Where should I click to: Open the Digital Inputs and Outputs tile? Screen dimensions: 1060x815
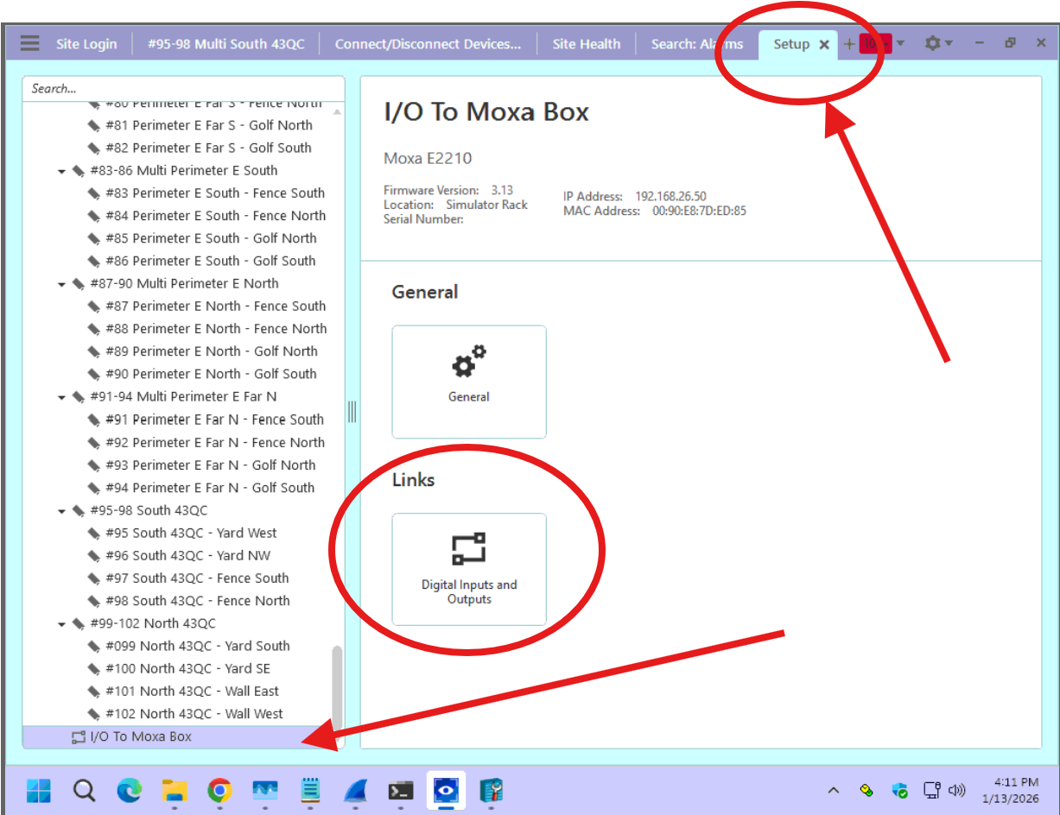(469, 569)
